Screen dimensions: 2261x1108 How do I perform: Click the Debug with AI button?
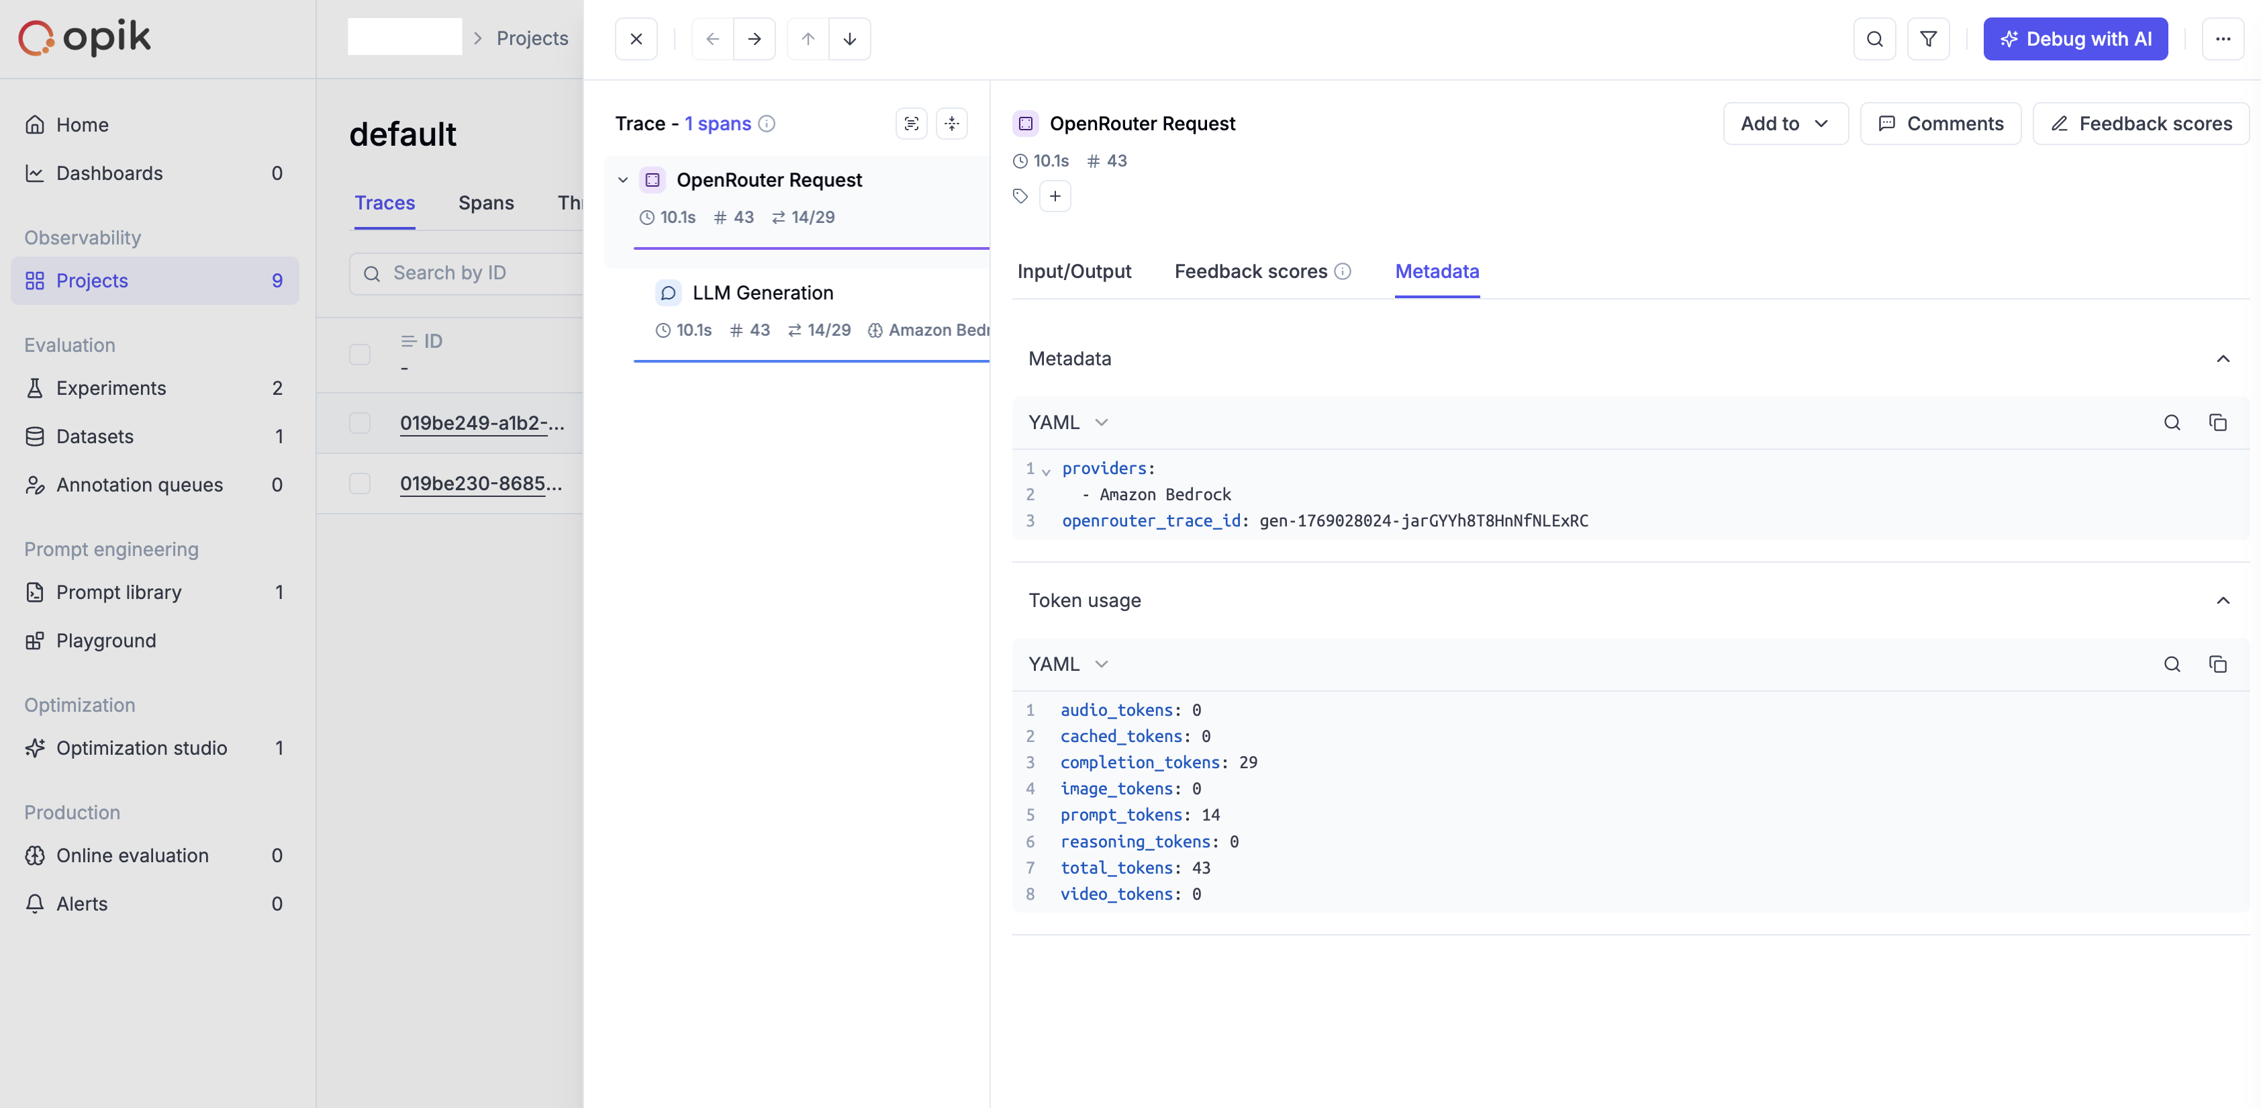[x=2075, y=39]
